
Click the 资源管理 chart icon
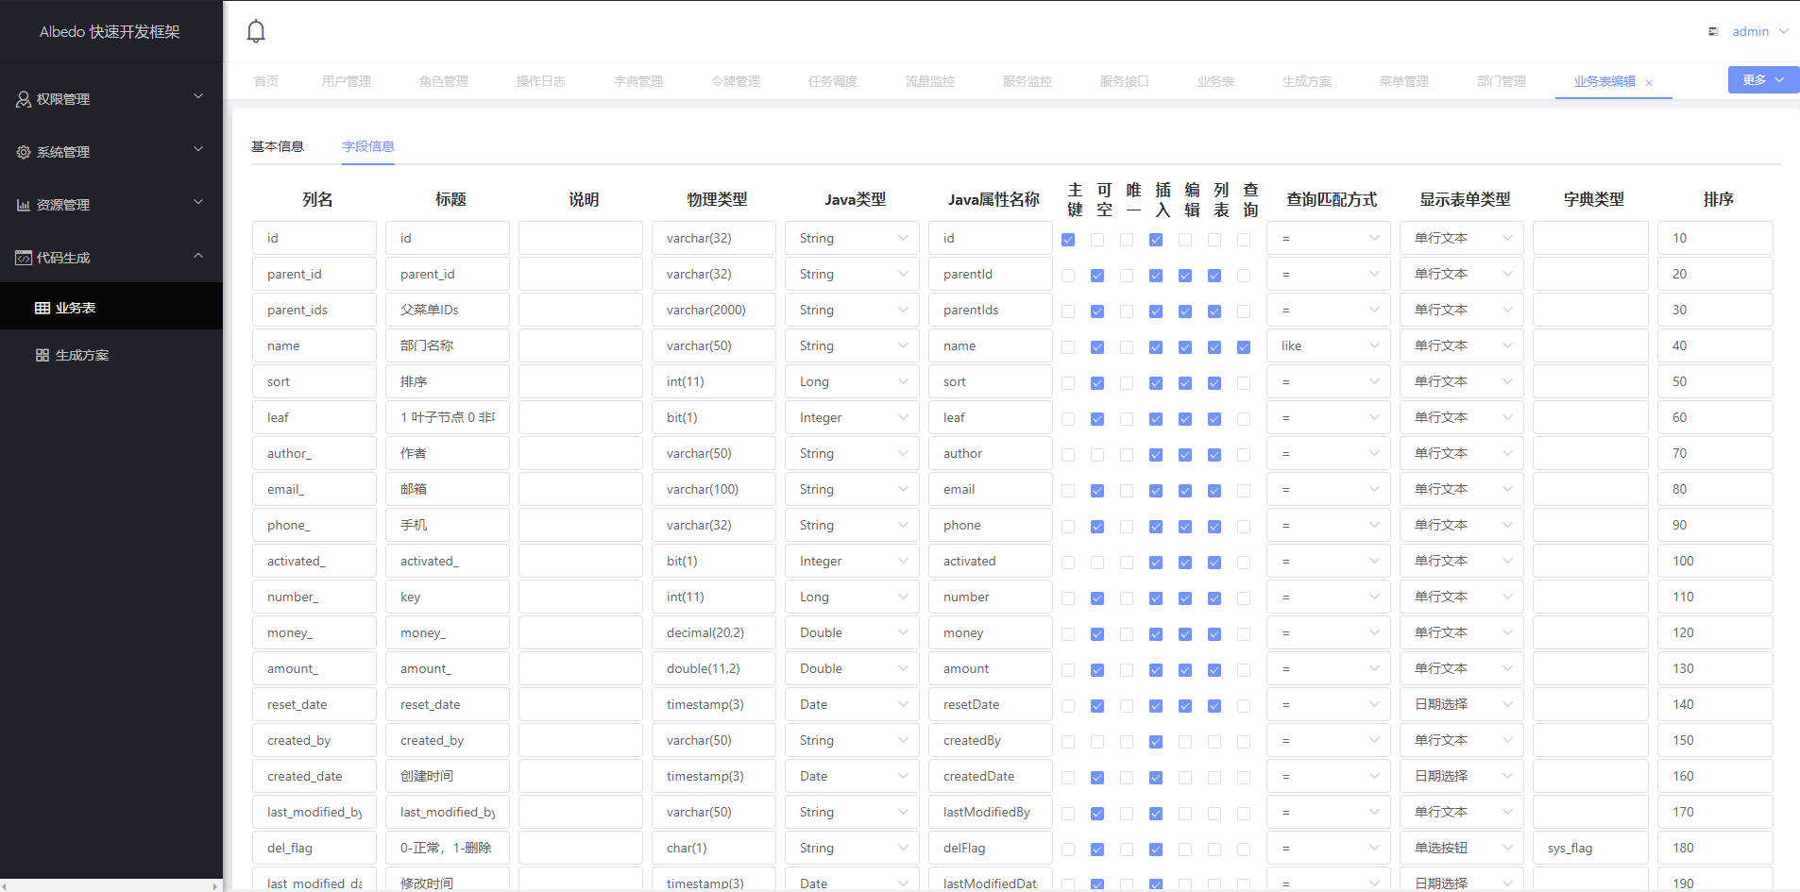click(x=24, y=205)
